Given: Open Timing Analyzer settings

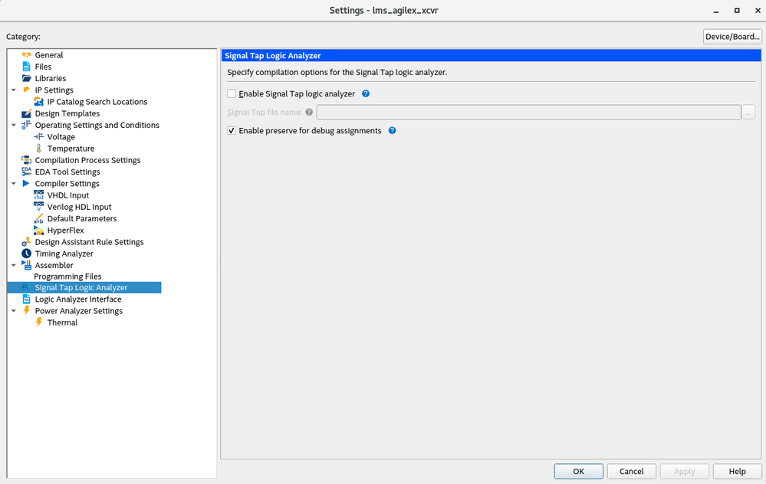Looking at the screenshot, I should (64, 253).
